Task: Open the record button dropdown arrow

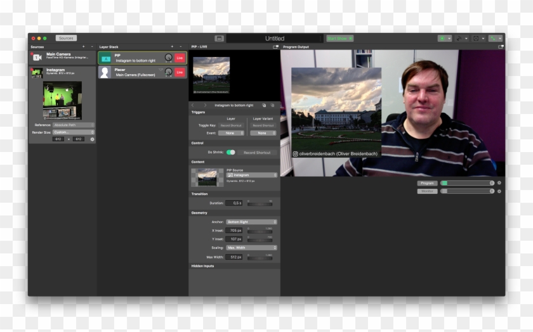Action: click(x=449, y=39)
